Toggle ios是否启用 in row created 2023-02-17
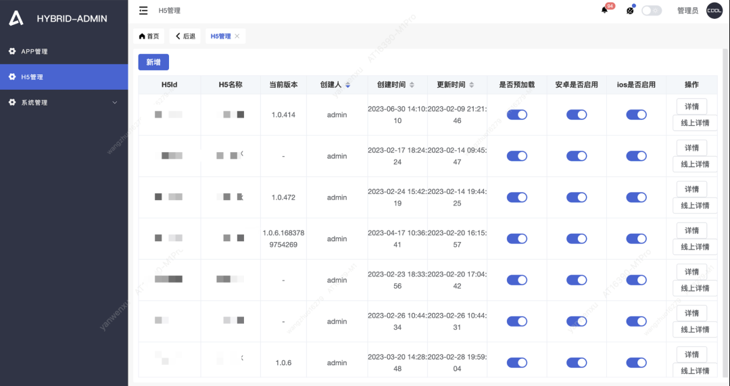 637,156
